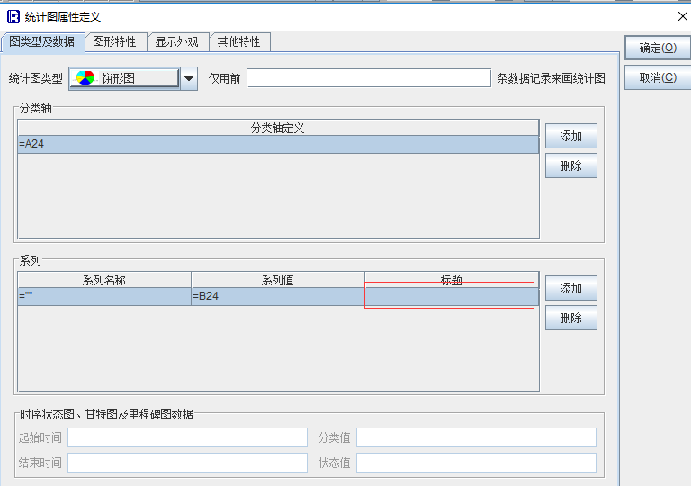691x486 pixels.
Task: Add a series with 添加 button
Action: 571,288
